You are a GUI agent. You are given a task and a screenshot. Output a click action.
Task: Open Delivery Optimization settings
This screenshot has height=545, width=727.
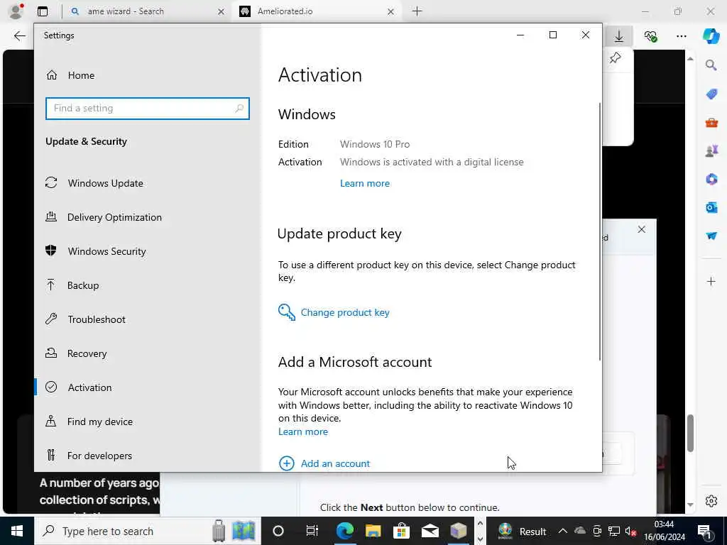104,217
